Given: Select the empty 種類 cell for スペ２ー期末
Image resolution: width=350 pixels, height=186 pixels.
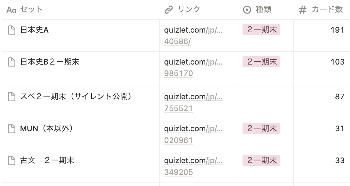Looking at the screenshot, I should pyautogui.click(x=265, y=102).
